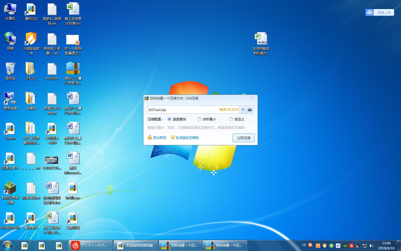The height and width of the screenshot is (251, 401).
Task: Click the lock icon for 添加密码
Action: pos(150,137)
